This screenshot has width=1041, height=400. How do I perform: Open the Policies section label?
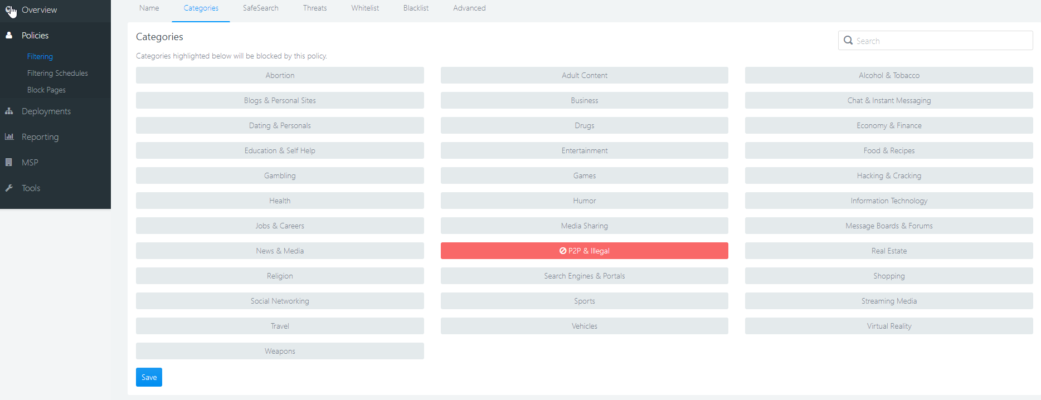pos(35,35)
